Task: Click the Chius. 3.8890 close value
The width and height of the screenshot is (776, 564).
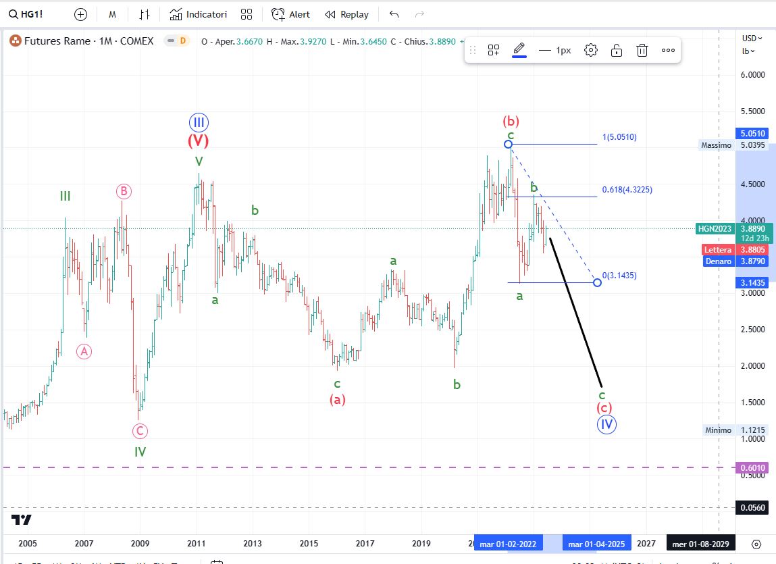Action: (423, 42)
